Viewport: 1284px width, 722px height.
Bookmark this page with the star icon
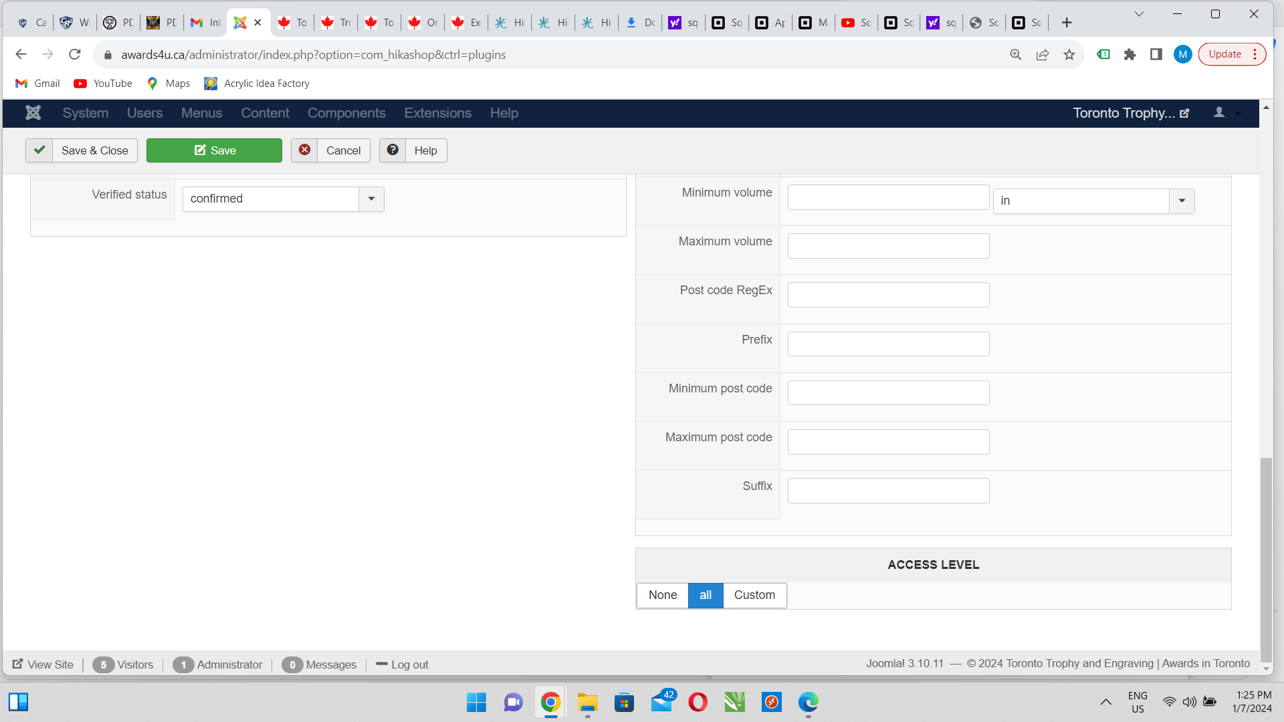1069,55
